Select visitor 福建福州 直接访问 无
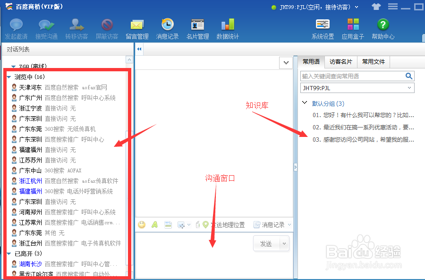Image resolution: width=425 pixels, height=280 pixels. tap(43, 150)
